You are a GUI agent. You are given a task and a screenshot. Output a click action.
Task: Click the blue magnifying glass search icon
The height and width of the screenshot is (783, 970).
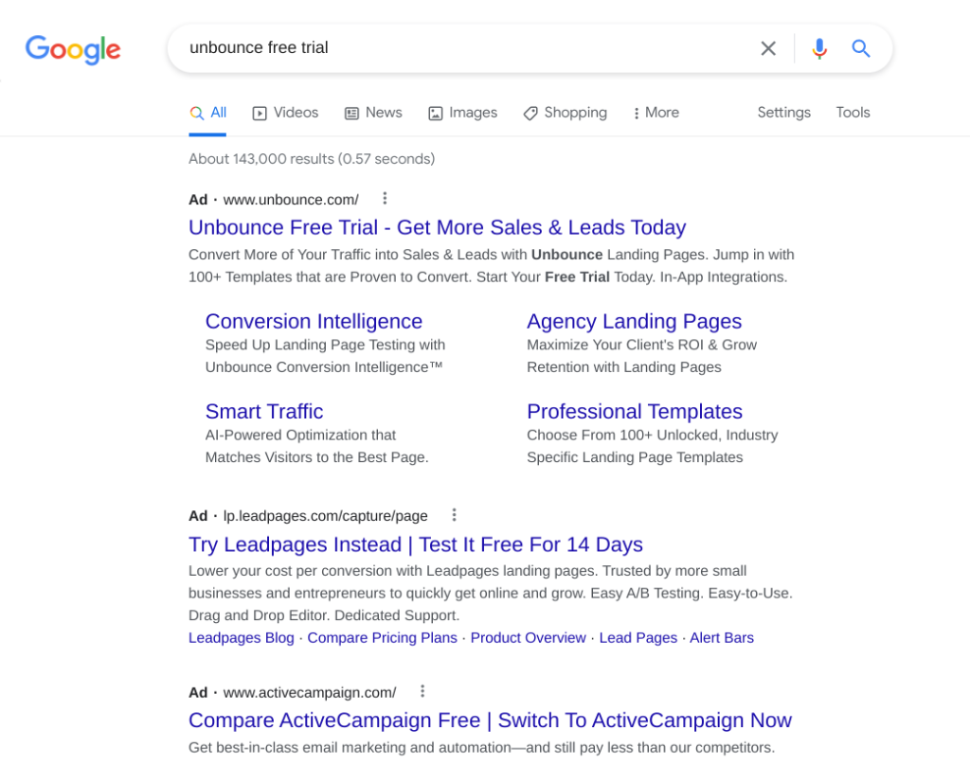pos(860,48)
